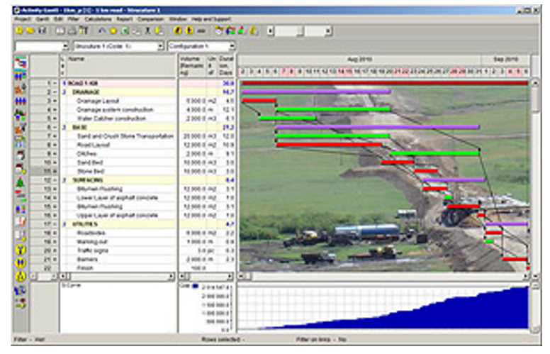This screenshot has width=550, height=354.
Task: Select Lower Layer of asphalt concrete row
Action: pos(147,198)
